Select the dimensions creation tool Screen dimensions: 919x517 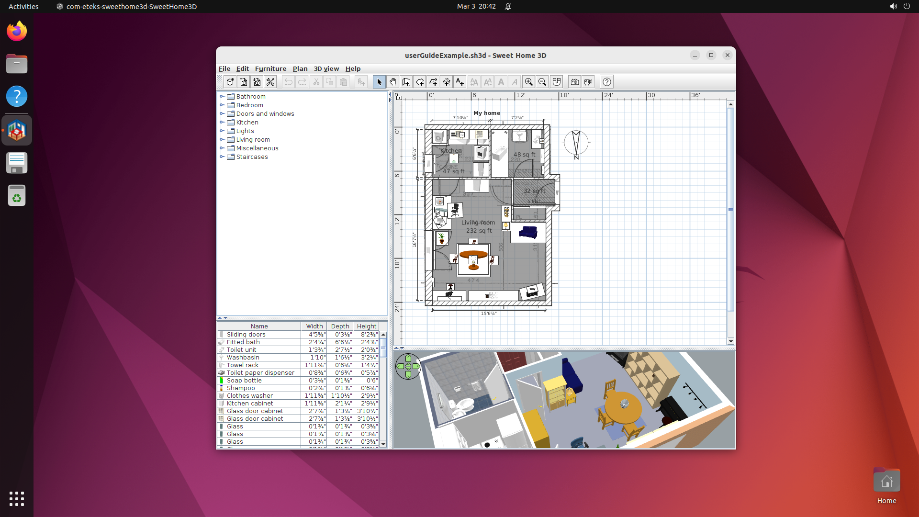pos(447,82)
